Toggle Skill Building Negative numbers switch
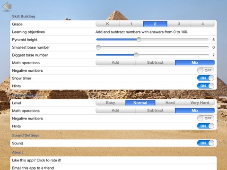This screenshot has height=170, width=227. tap(206, 70)
